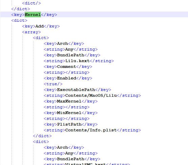The image size is (188, 165).
Task: Click the empty string under MaxKernel
Action: tap(67, 107)
